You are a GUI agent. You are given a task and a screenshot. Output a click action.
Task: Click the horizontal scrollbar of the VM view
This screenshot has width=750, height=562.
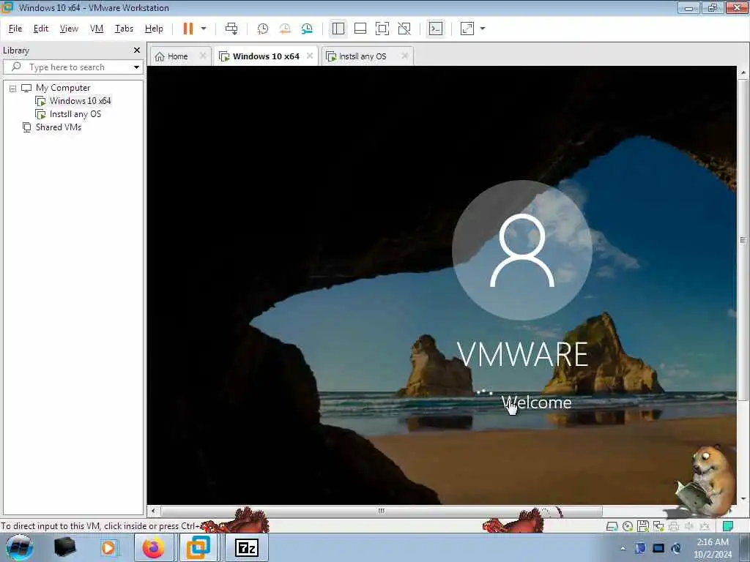tap(381, 511)
